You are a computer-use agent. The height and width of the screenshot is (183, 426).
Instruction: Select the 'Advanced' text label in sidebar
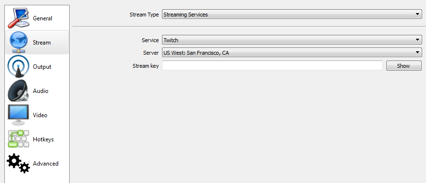tap(45, 164)
